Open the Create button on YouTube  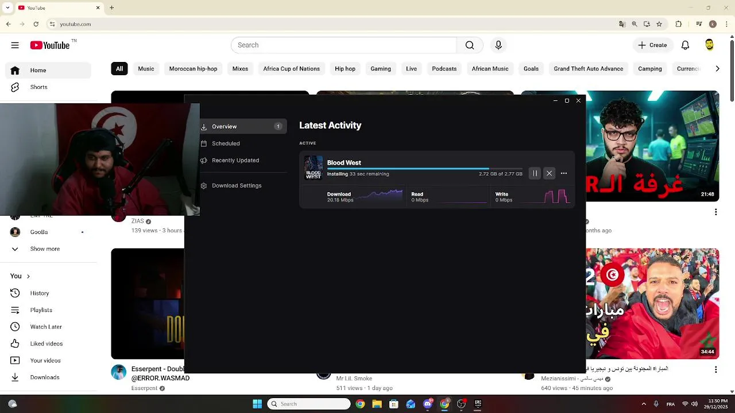[x=652, y=45]
